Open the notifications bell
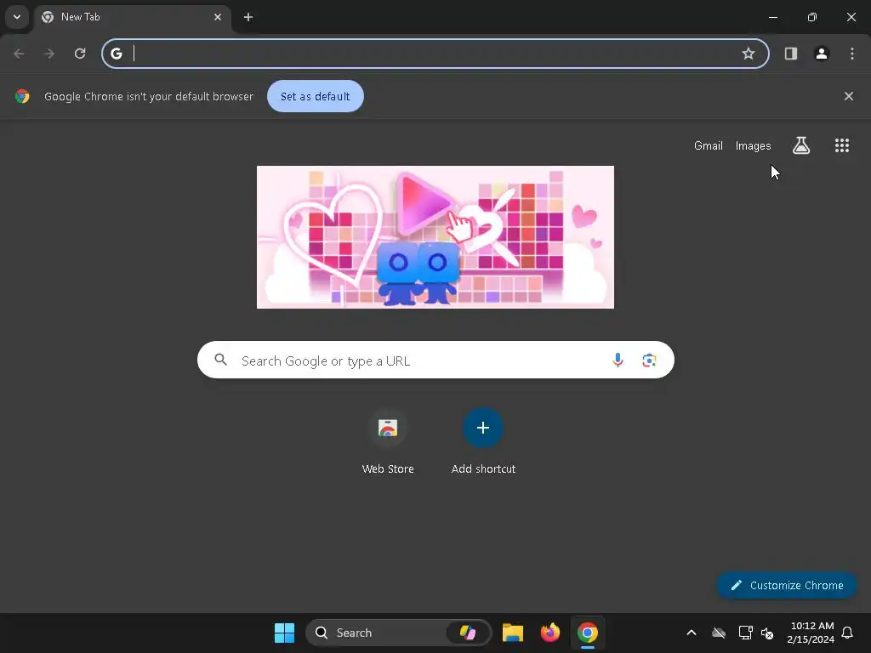This screenshot has height=653, width=871. [848, 633]
